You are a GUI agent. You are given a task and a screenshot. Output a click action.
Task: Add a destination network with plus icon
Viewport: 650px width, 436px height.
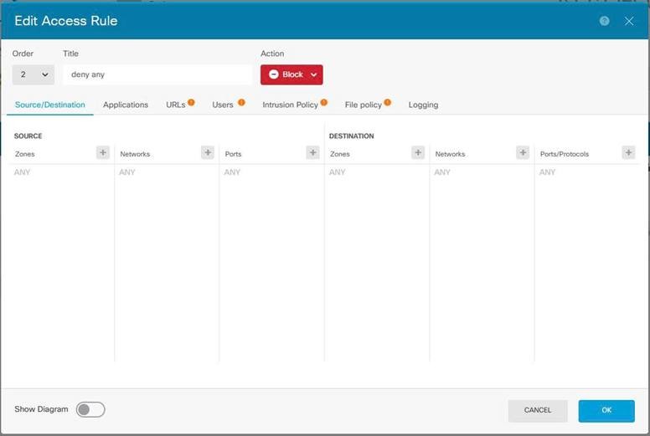pyautogui.click(x=523, y=152)
